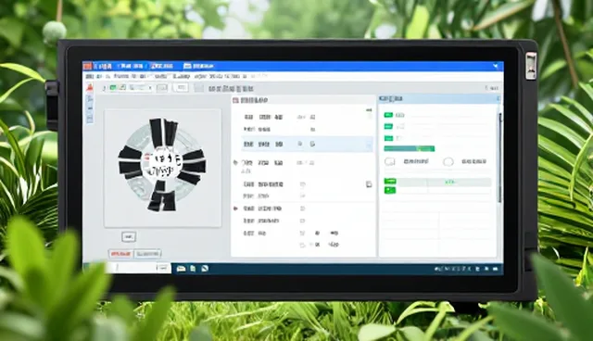Screen dimensions: 593x341
Task: Open the toolbar dropdown arrow beside green icons
Action: pos(150,88)
